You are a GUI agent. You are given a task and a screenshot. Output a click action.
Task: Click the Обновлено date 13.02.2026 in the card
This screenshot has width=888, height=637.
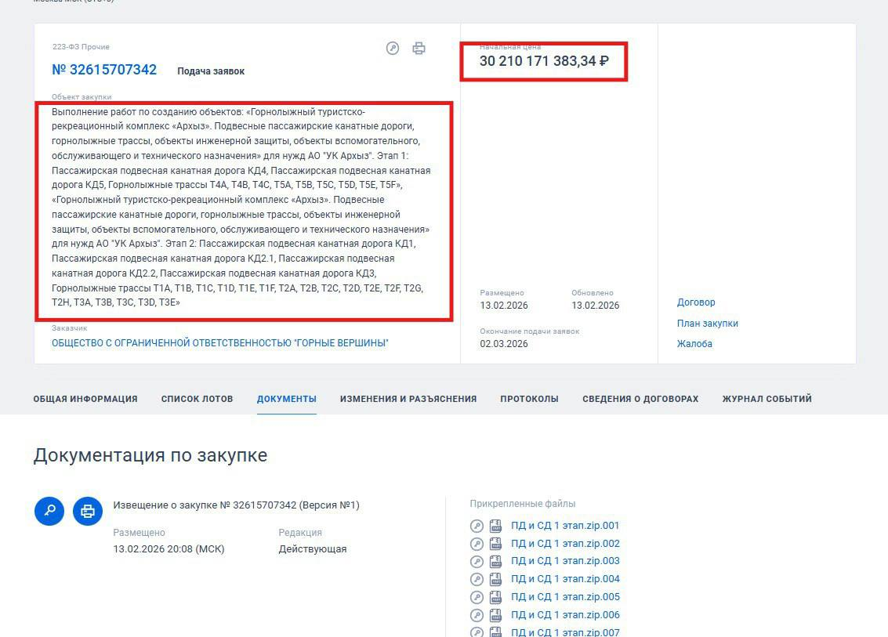pyautogui.click(x=595, y=306)
